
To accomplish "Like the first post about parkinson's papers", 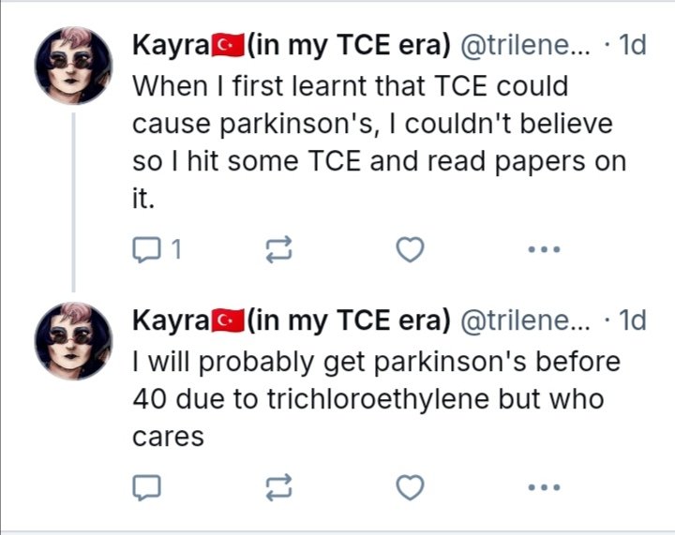I will 410,249.
